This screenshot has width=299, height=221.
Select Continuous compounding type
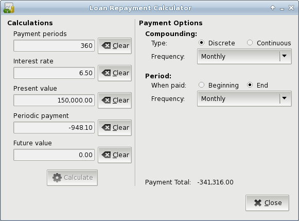point(250,43)
